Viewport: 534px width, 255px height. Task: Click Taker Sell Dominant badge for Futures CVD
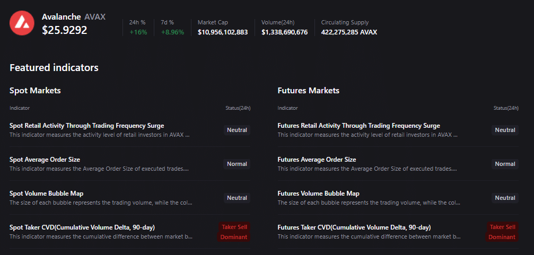tap(502, 232)
